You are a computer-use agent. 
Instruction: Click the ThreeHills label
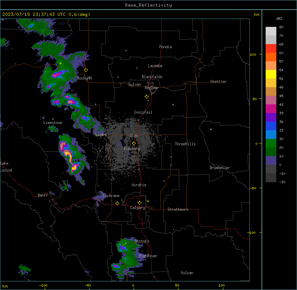tap(185, 144)
